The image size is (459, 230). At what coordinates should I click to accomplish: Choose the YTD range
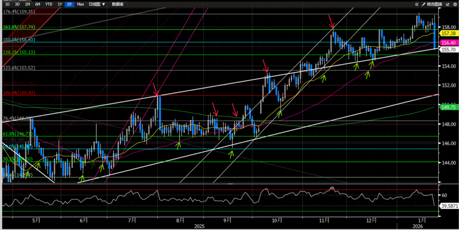(x=48, y=5)
